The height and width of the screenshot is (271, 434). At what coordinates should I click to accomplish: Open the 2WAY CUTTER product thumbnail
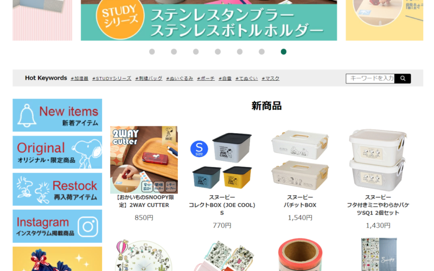[144, 160]
